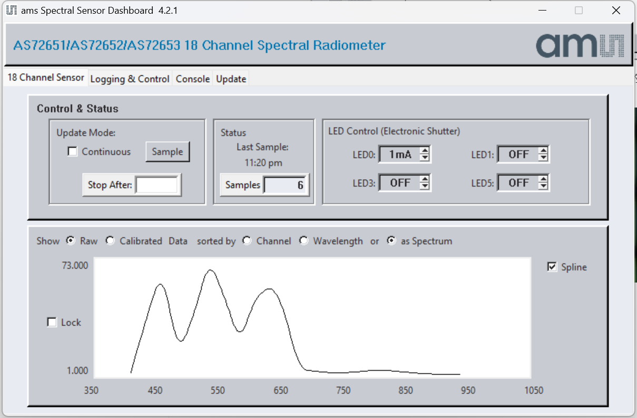Click the LED1 value field showing OFF
Screen dimensions: 637x418
518,154
